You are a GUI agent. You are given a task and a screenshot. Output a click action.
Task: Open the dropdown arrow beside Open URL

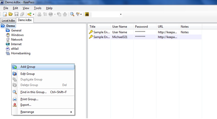tap(55, 14)
